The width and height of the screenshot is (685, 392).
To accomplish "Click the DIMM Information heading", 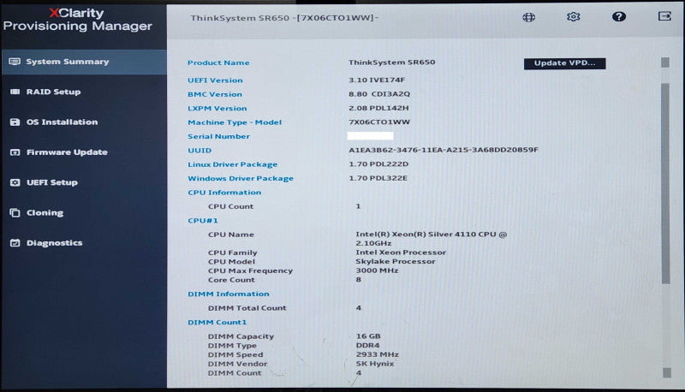I will pyautogui.click(x=228, y=294).
